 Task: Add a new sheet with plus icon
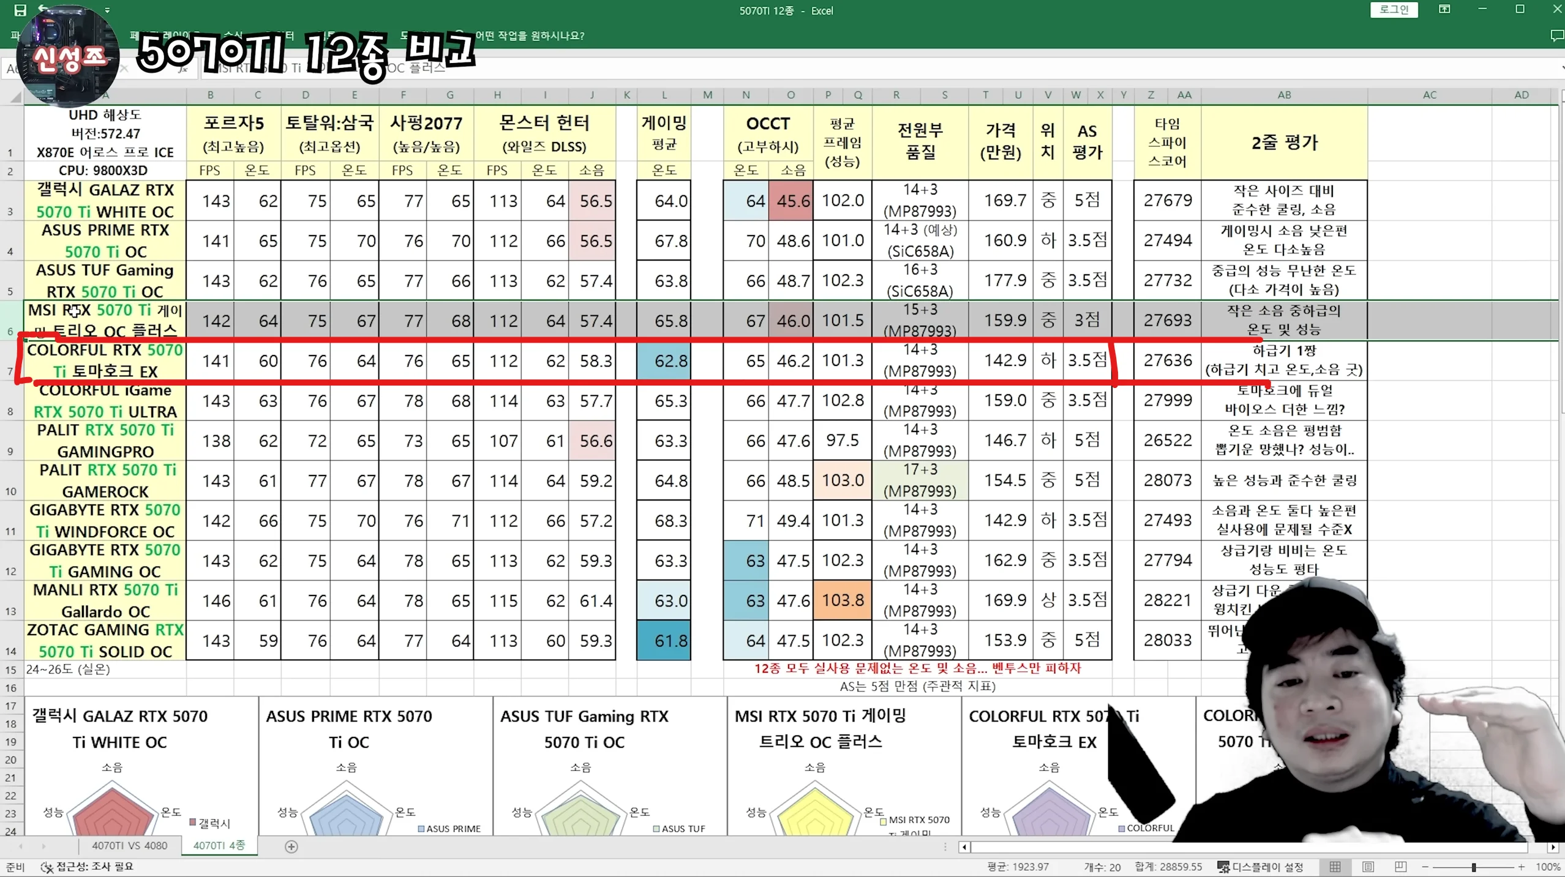(x=291, y=846)
